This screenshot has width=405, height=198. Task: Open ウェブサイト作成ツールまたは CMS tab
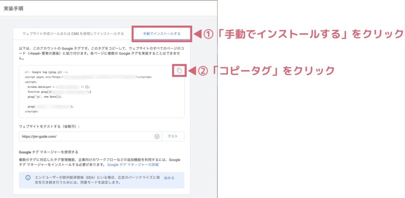pyautogui.click(x=73, y=34)
